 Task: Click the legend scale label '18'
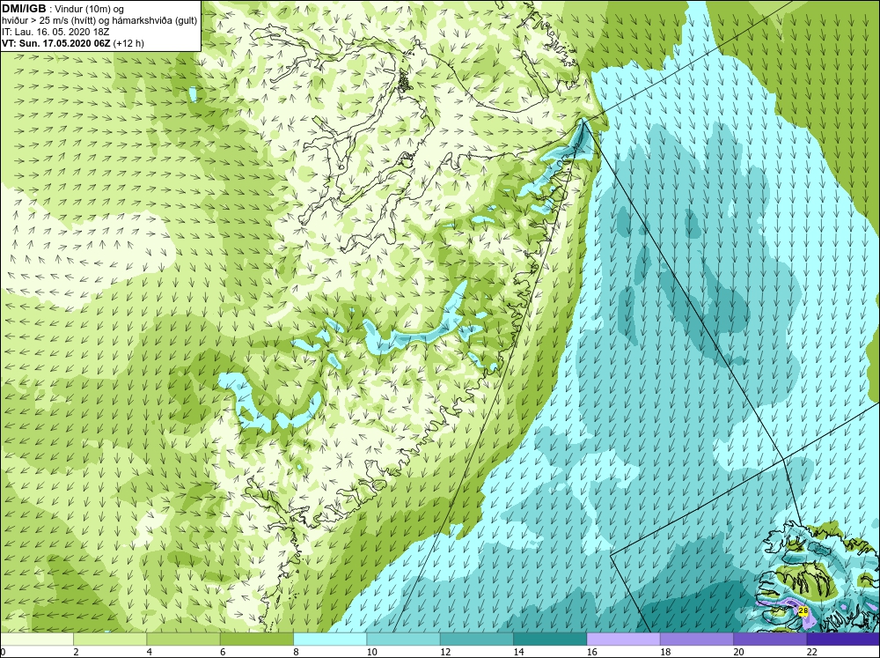pos(665,652)
